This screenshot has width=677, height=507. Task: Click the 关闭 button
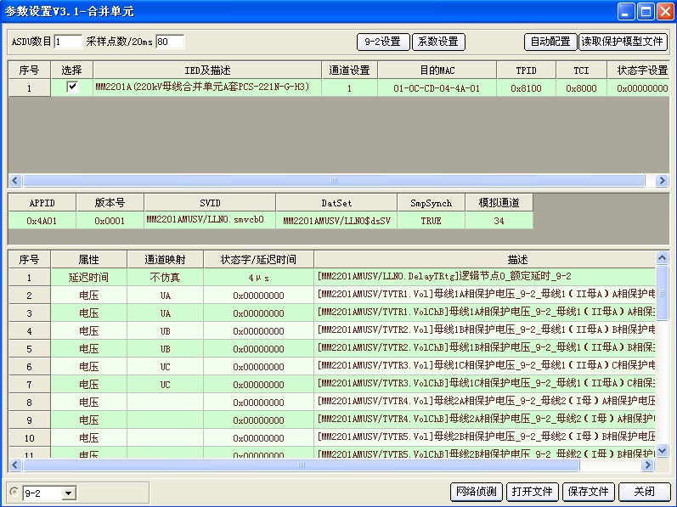pyautogui.click(x=644, y=492)
